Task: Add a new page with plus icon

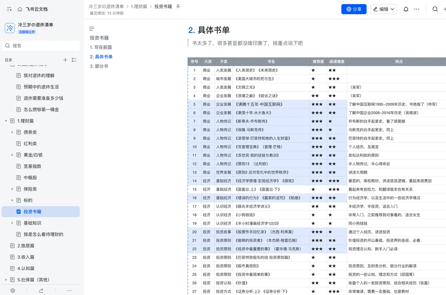Action: (x=65, y=60)
